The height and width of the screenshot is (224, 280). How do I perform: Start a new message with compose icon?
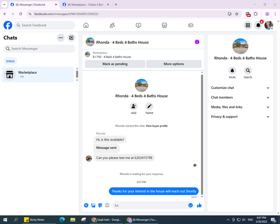point(71,38)
